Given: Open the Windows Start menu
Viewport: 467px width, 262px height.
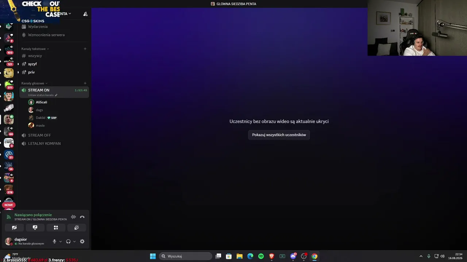Looking at the screenshot, I should (x=153, y=256).
